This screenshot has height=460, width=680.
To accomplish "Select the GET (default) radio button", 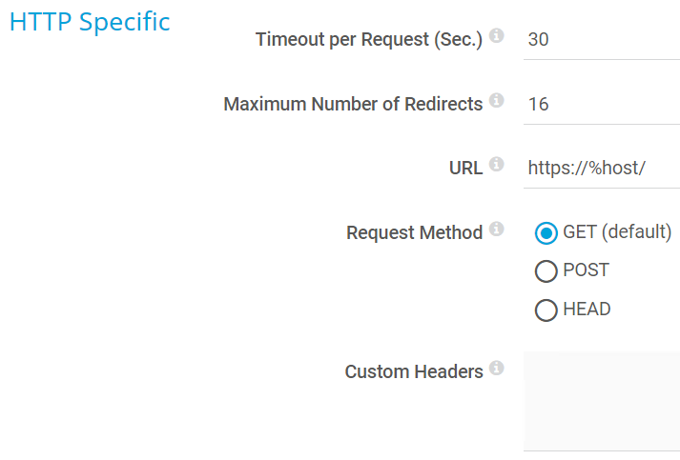I will point(546,233).
